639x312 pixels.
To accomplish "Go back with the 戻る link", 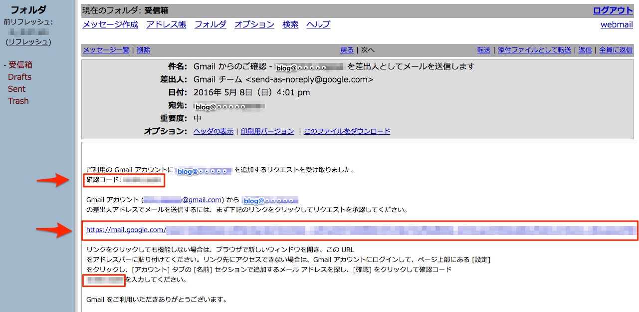I will 347,50.
